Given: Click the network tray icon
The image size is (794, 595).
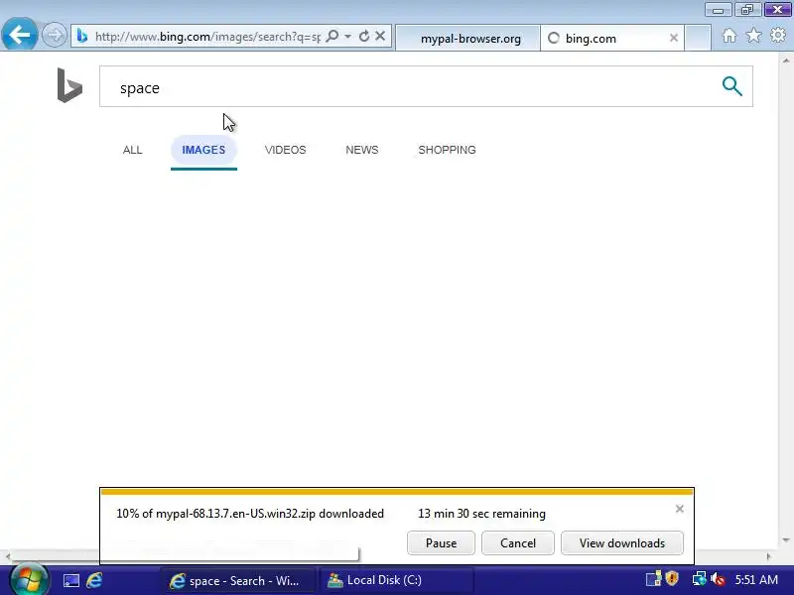Looking at the screenshot, I should tap(699, 578).
